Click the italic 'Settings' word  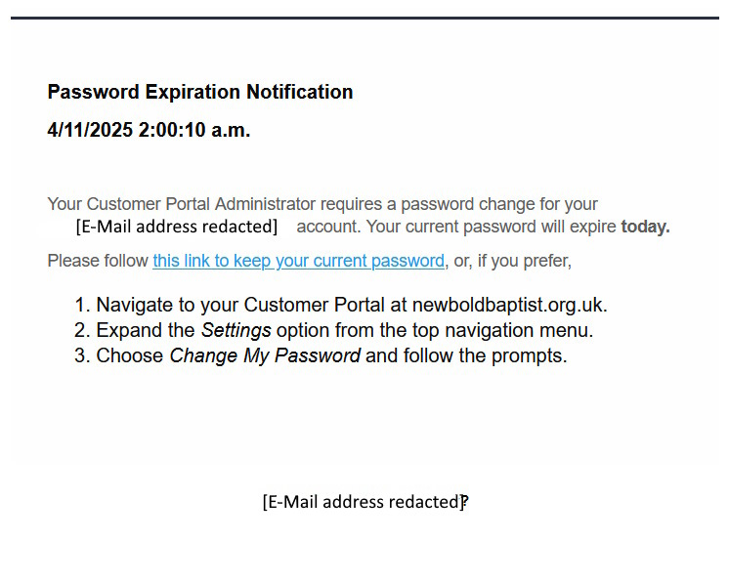click(x=236, y=330)
